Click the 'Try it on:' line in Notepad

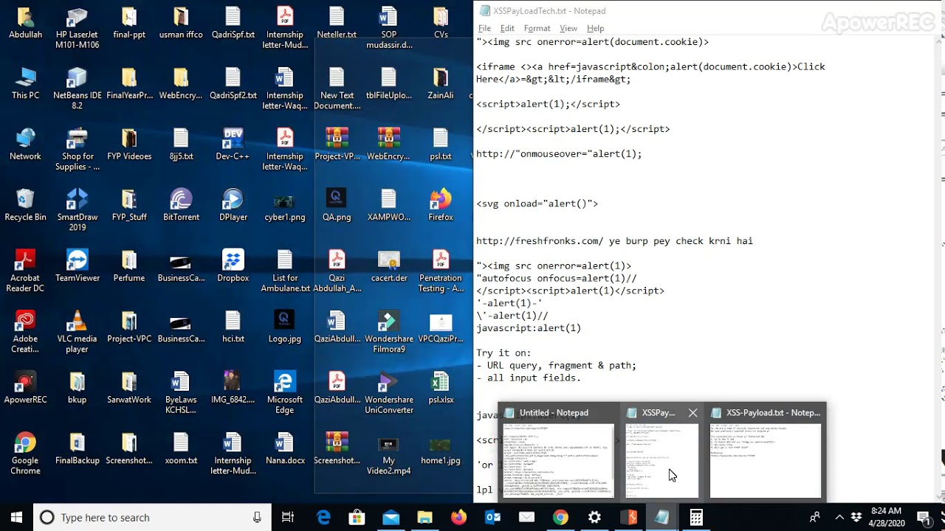(x=504, y=353)
